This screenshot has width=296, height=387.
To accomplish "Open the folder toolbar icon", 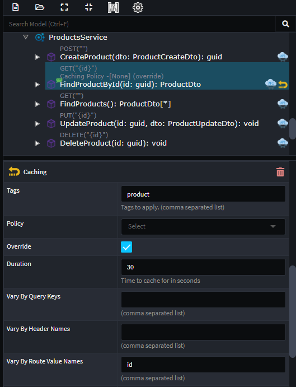I will [40, 7].
